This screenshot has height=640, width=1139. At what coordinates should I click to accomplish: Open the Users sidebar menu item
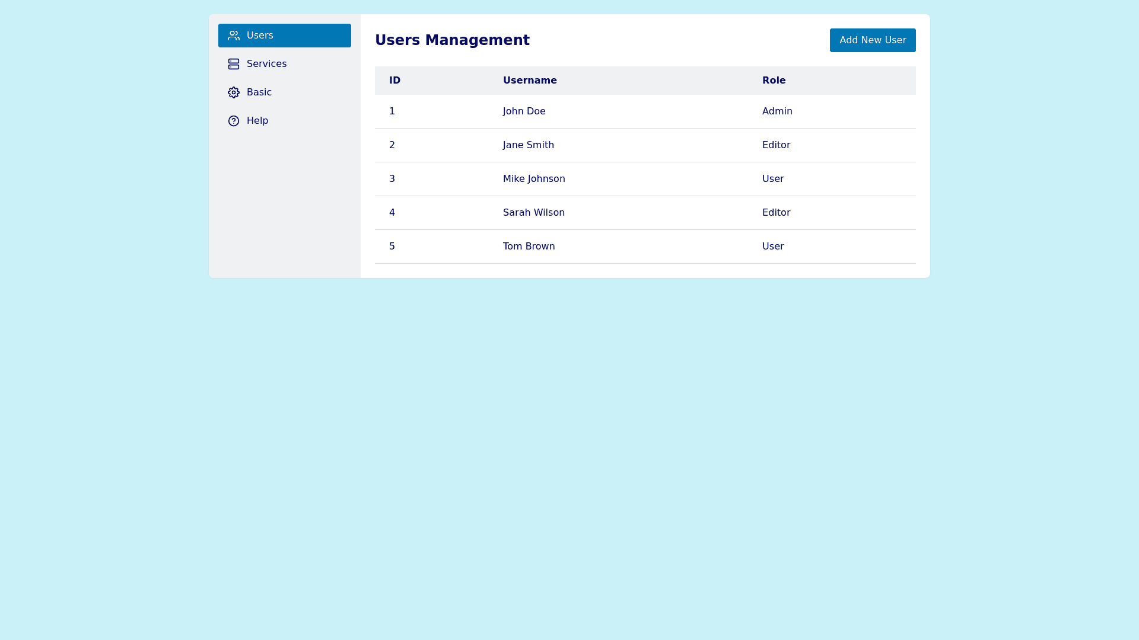point(284,36)
